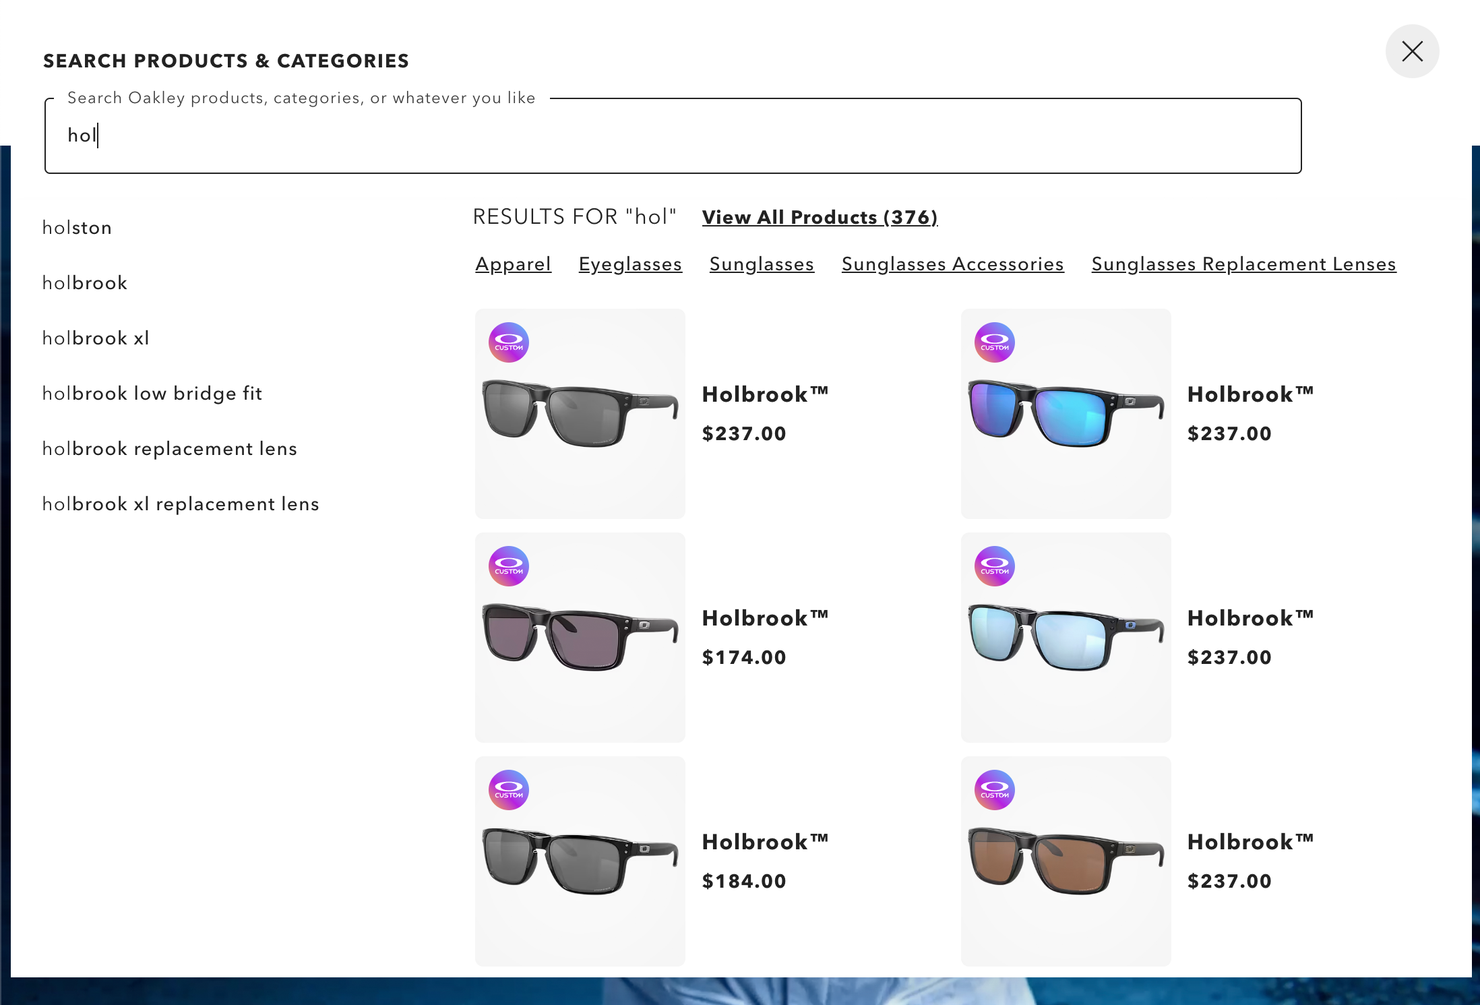Select the holbrook search suggestion
Image resolution: width=1480 pixels, height=1005 pixels.
point(85,282)
